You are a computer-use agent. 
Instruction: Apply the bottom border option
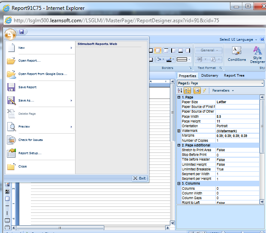coord(181,51)
